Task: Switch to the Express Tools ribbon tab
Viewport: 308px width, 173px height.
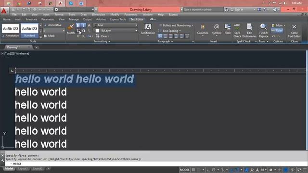Action: 118,19
